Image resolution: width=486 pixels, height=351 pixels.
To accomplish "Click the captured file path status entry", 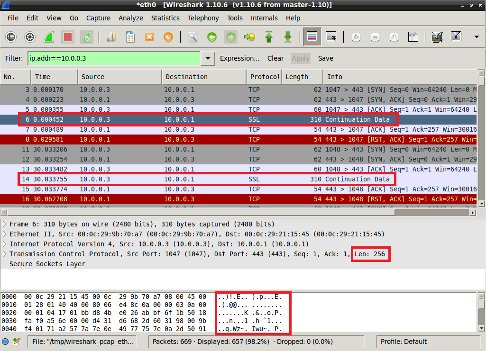I will point(83,342).
